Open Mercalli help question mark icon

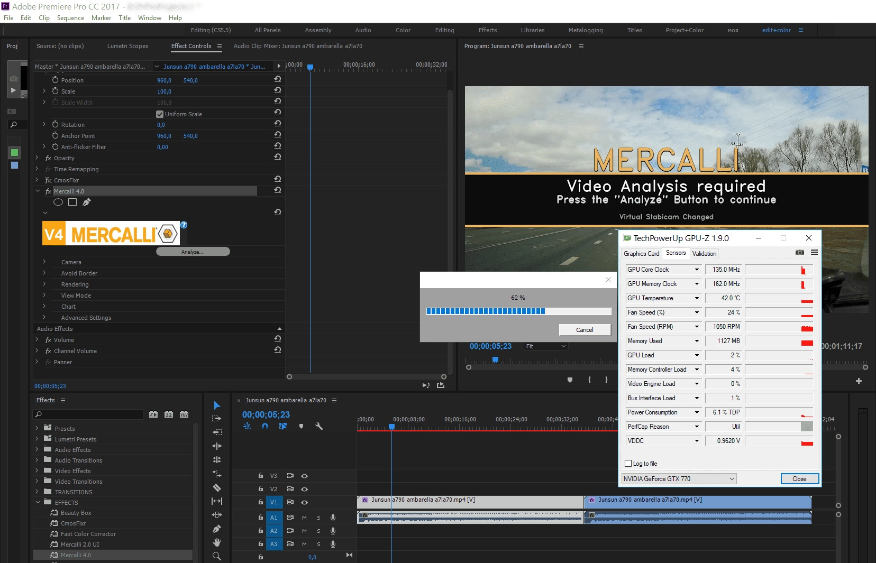point(184,225)
